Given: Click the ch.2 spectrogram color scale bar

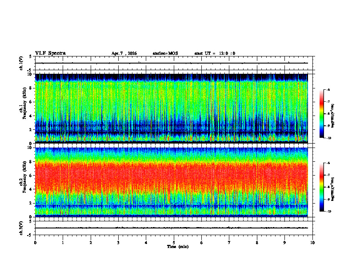Looking at the screenshot, I should click(x=321, y=187).
